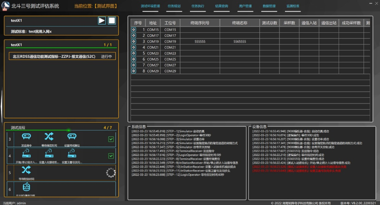Screen dimensions: 380x205
Task: Select 等待指定时间 shuffle icon in flow row 5
Action: 26,170
